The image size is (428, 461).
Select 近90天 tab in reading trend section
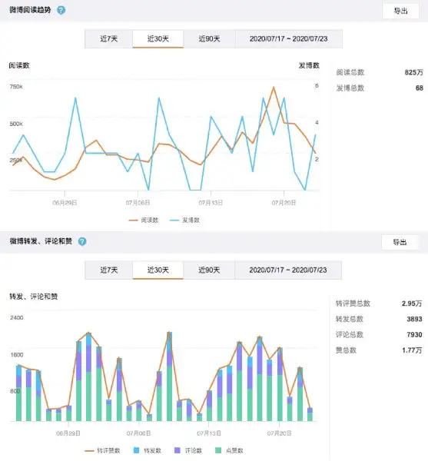(209, 39)
